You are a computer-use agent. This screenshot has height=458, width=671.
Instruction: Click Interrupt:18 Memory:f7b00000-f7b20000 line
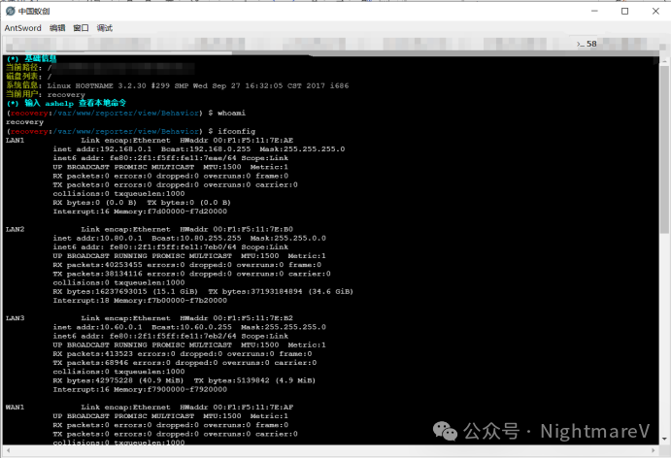click(140, 301)
